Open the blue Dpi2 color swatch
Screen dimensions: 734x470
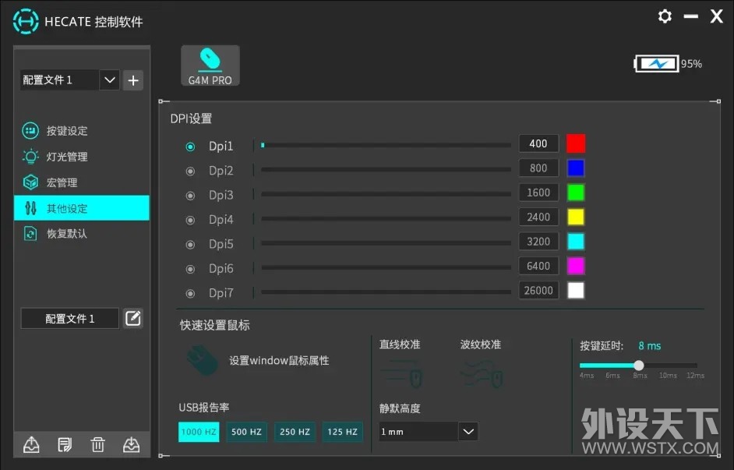576,168
